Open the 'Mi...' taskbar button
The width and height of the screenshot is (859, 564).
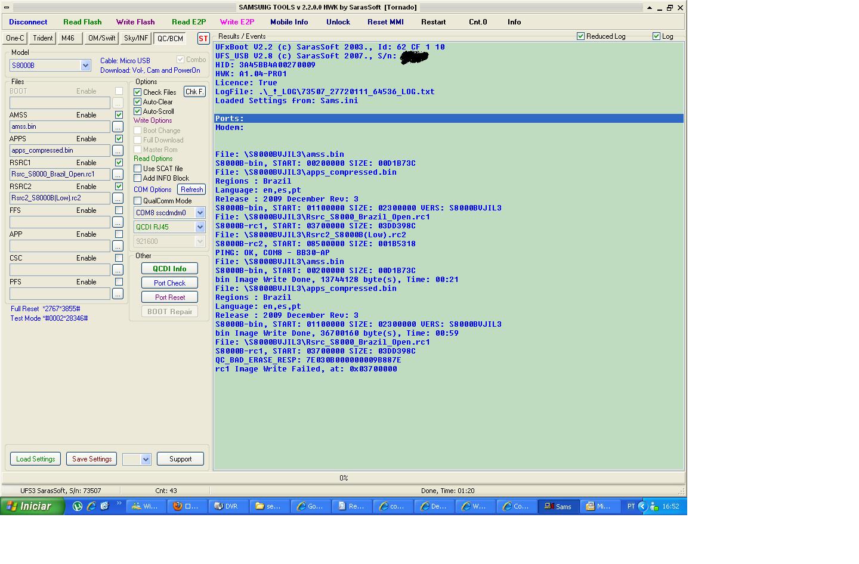click(600, 506)
